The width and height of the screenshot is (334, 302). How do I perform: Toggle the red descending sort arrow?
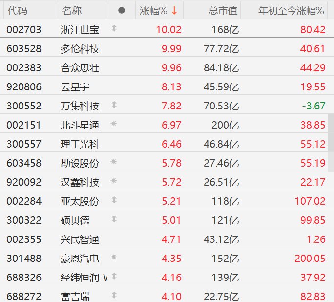tap(174, 10)
